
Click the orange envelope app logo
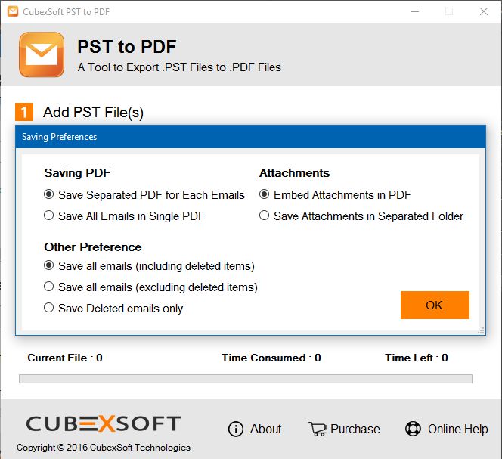coord(42,54)
